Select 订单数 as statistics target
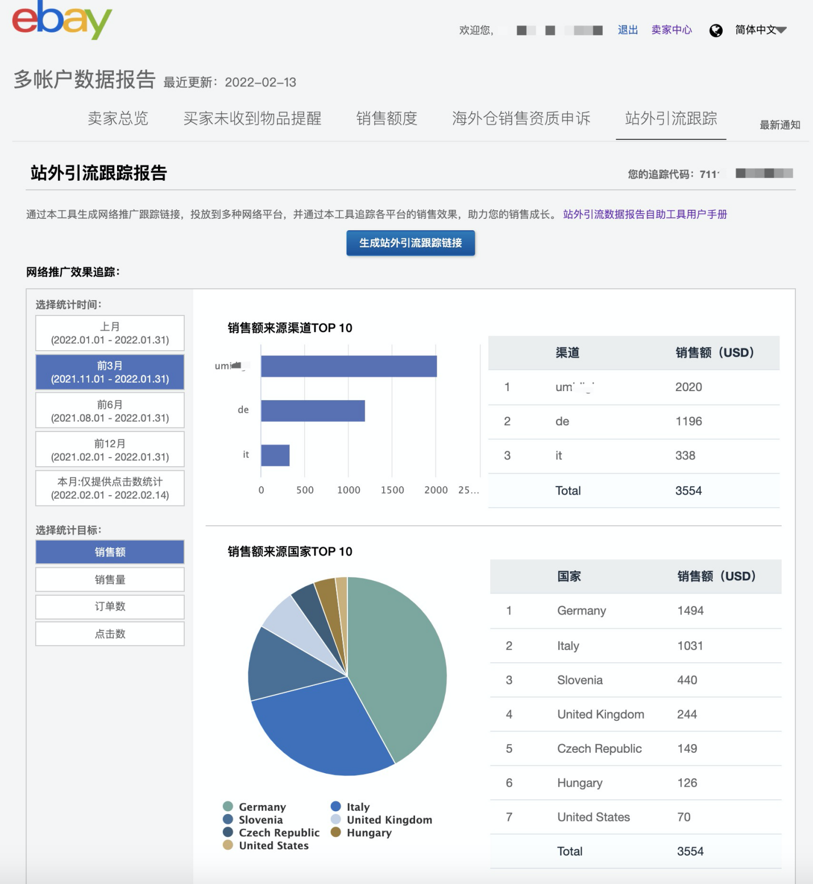The height and width of the screenshot is (884, 813). (x=109, y=606)
